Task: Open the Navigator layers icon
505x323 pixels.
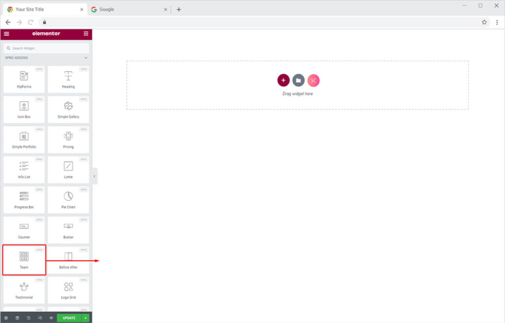Action: pos(17,318)
